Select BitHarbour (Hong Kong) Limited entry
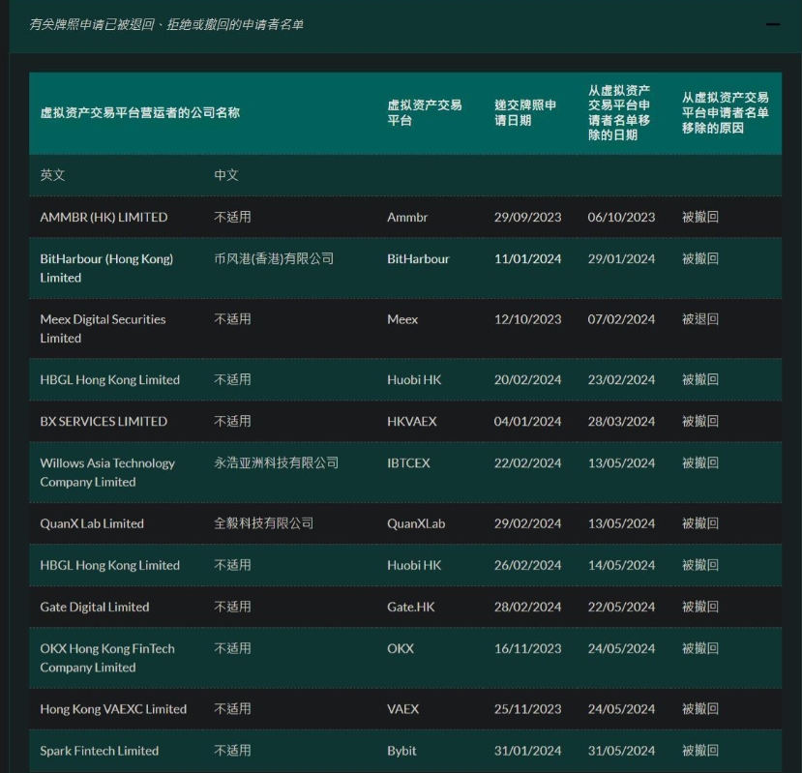Image resolution: width=802 pixels, height=773 pixels. [x=106, y=268]
